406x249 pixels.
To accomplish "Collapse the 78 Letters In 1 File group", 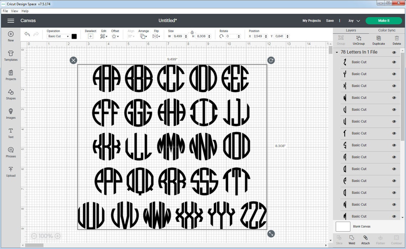I will 336,52.
